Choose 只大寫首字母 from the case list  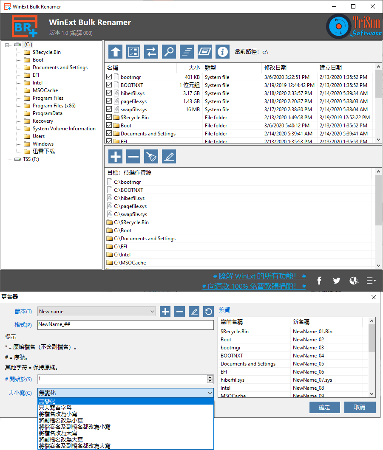point(125,408)
